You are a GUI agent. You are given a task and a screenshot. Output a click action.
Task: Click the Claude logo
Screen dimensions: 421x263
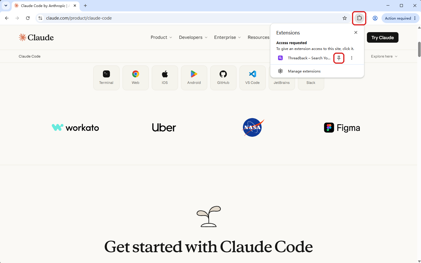tap(36, 37)
